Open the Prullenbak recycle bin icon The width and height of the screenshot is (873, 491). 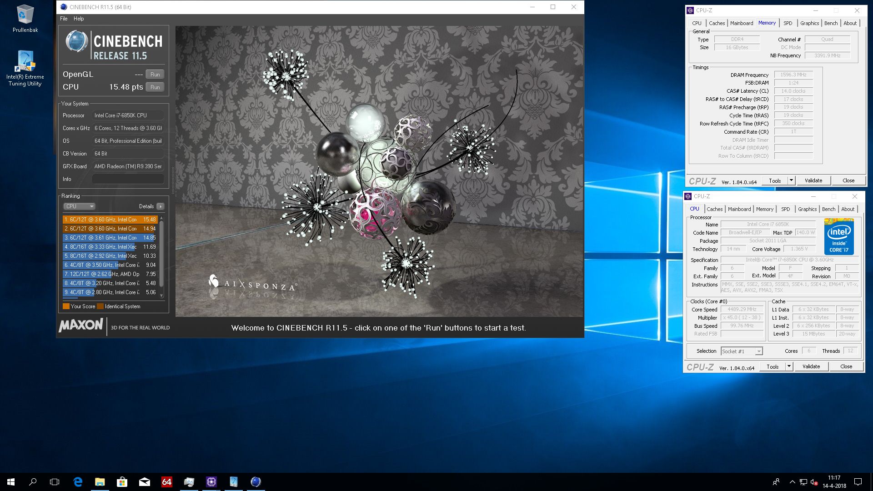25,18
